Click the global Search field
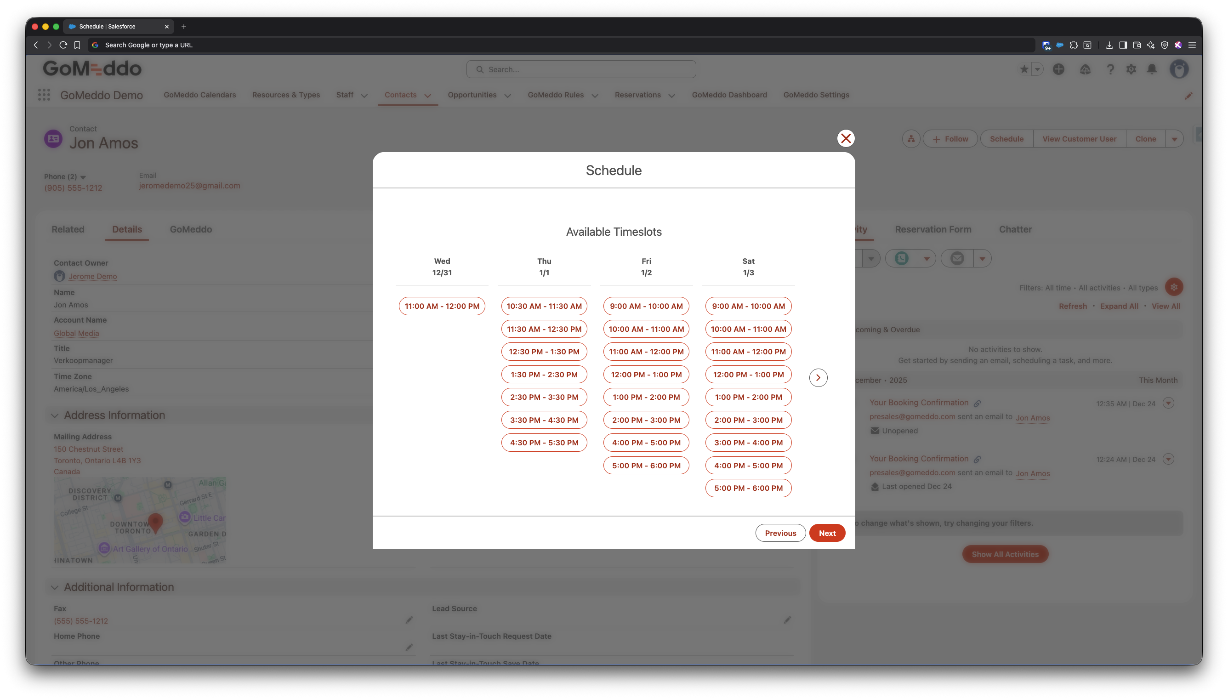 point(581,69)
